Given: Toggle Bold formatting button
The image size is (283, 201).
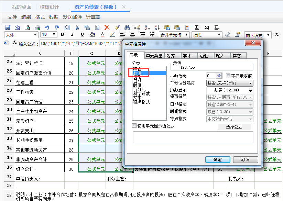Looking at the screenshot, I should (x=63, y=34).
